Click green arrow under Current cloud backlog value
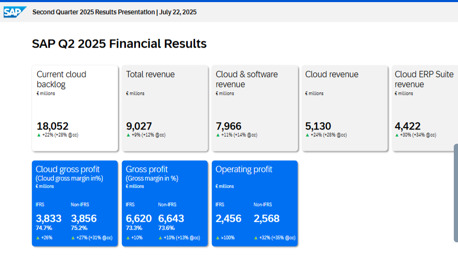Viewport: 458px width, 267px height. 39,135
